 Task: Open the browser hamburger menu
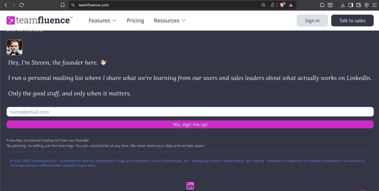(374, 5)
